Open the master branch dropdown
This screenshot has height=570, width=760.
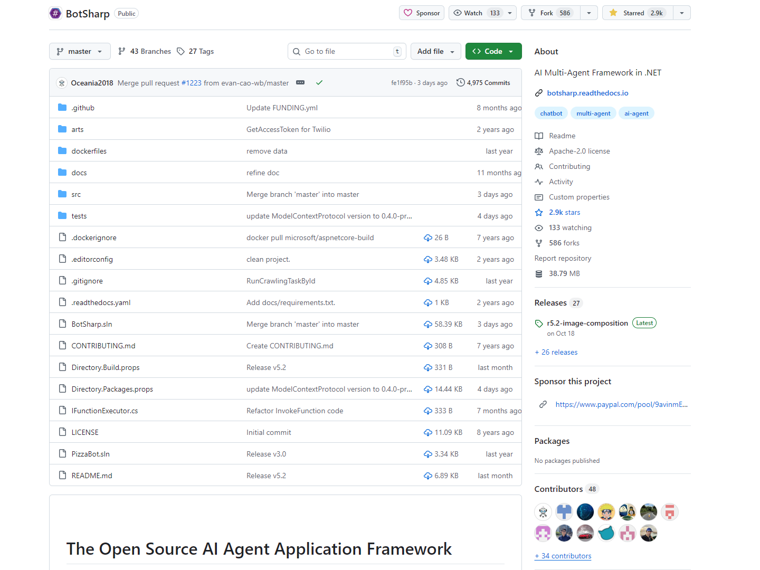click(x=80, y=51)
